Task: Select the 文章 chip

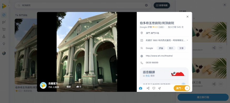Action: point(181,48)
